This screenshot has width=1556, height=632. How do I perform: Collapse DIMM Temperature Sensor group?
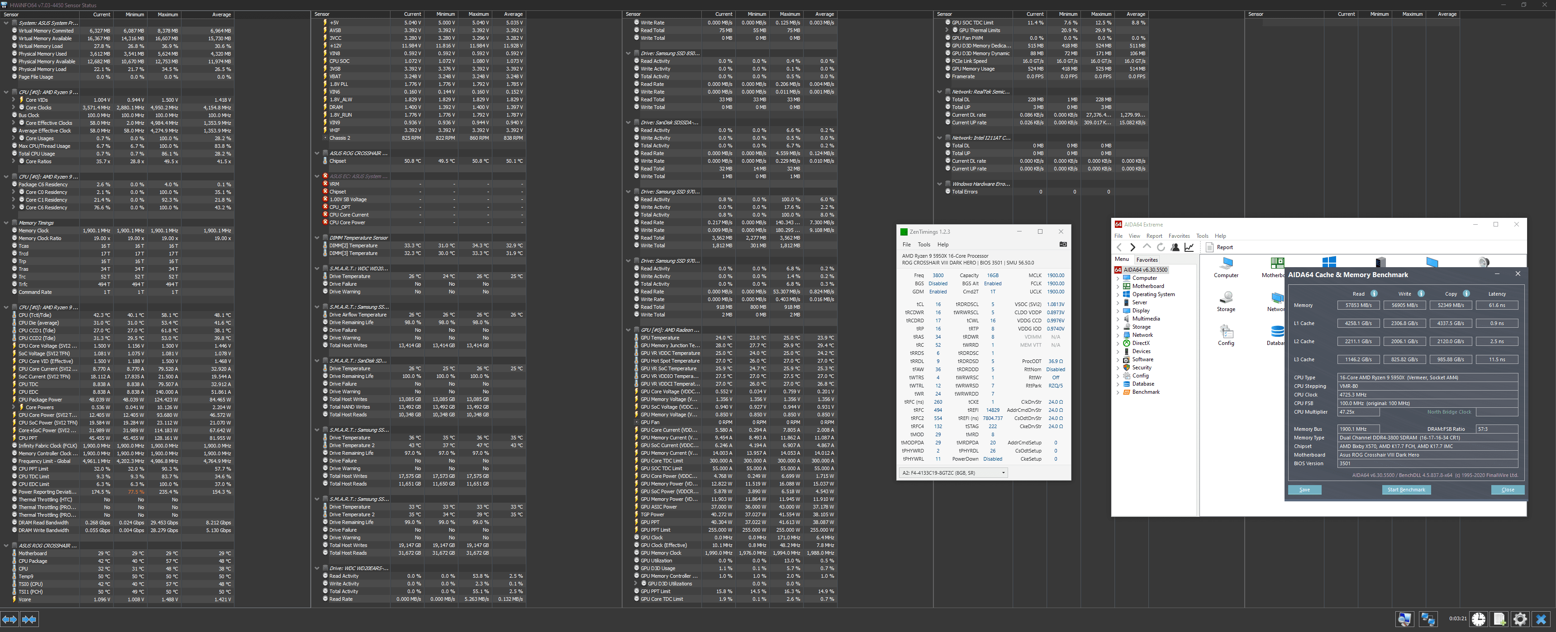[x=317, y=238]
